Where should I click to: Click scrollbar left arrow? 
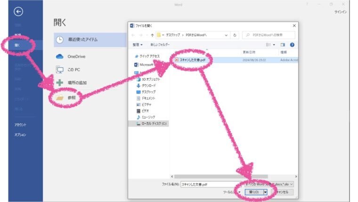coord(172,177)
